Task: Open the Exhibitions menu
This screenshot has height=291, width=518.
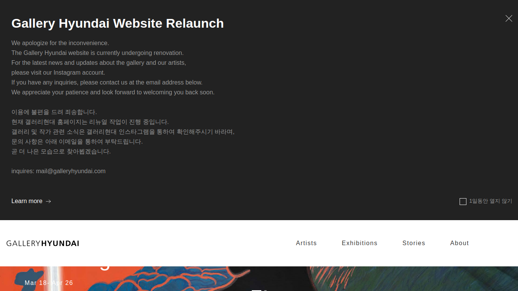Action: pos(359,243)
